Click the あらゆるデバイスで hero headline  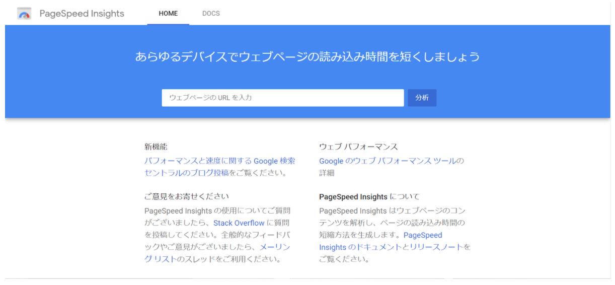pos(307,56)
